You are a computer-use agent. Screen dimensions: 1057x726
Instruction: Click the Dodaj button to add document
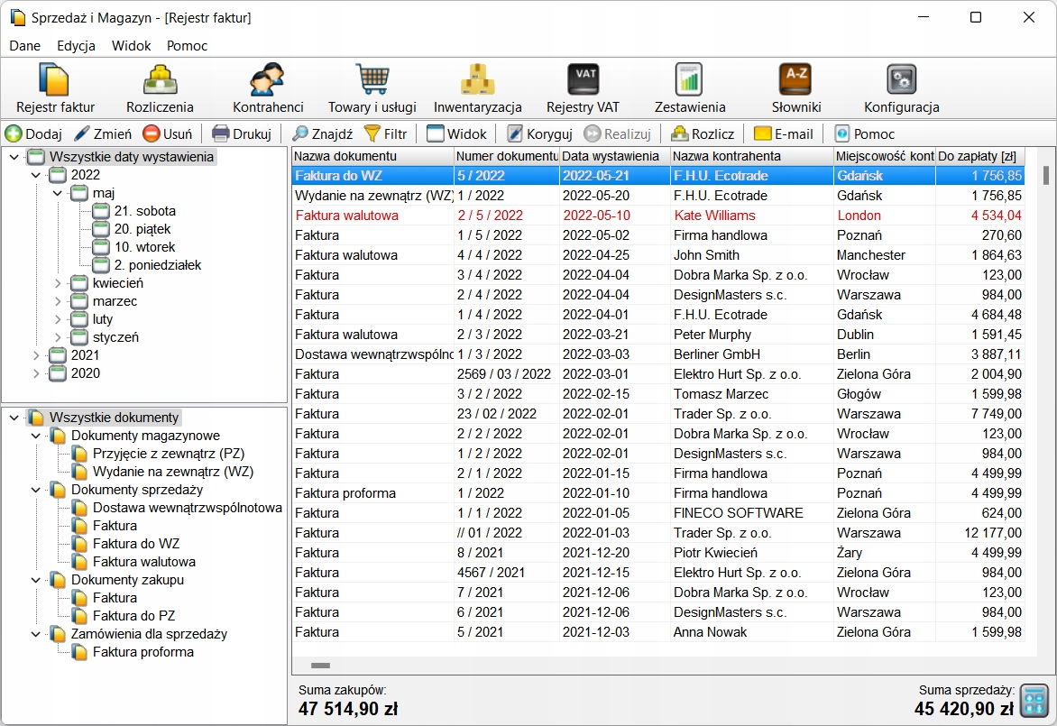(x=34, y=134)
